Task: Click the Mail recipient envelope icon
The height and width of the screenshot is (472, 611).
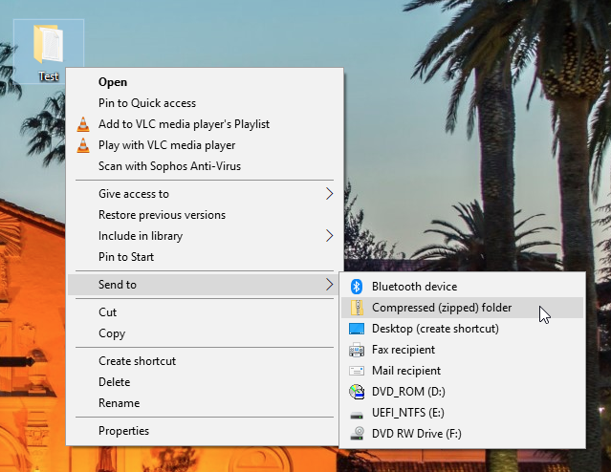Action: (x=357, y=371)
